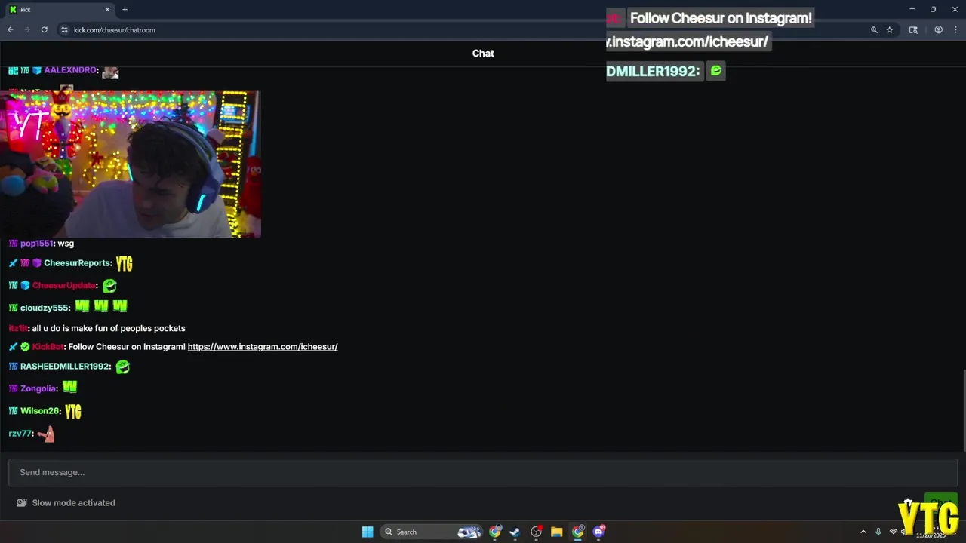Viewport: 966px width, 543px height.
Task: Click the Send message input field
Action: click(483, 472)
